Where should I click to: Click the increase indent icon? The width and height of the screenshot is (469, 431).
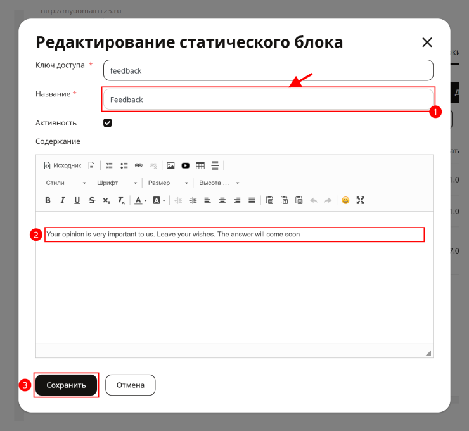pos(193,200)
